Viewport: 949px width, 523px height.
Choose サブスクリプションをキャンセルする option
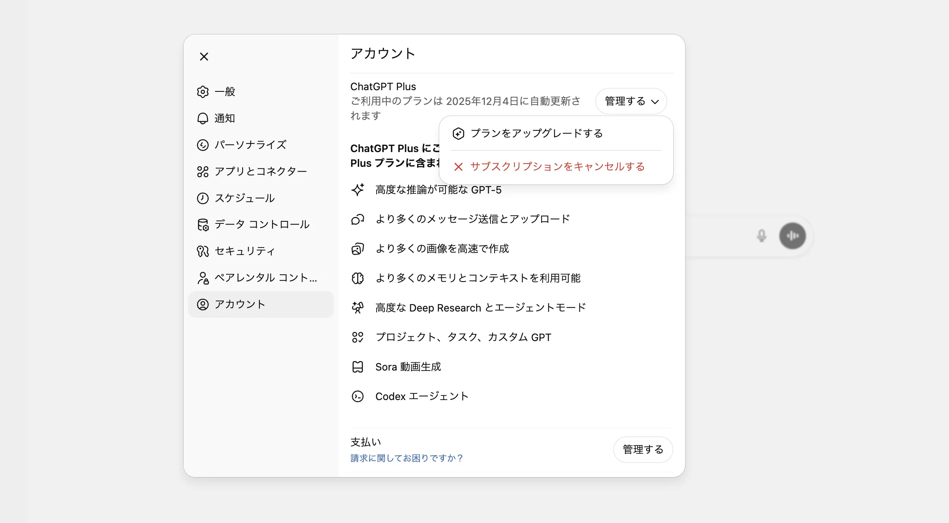(557, 166)
